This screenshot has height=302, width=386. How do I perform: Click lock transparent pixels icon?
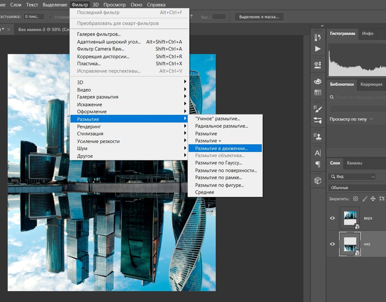[355, 199]
